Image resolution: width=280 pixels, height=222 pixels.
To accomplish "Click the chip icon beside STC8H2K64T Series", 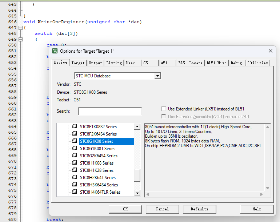I will pos(75,177).
